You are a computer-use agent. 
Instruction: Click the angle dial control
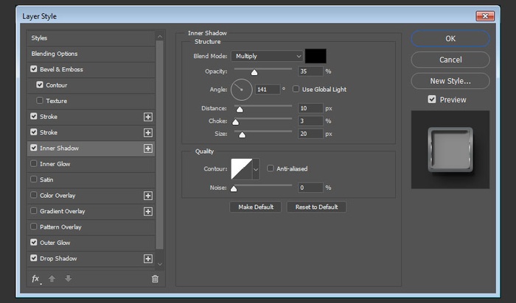241,90
